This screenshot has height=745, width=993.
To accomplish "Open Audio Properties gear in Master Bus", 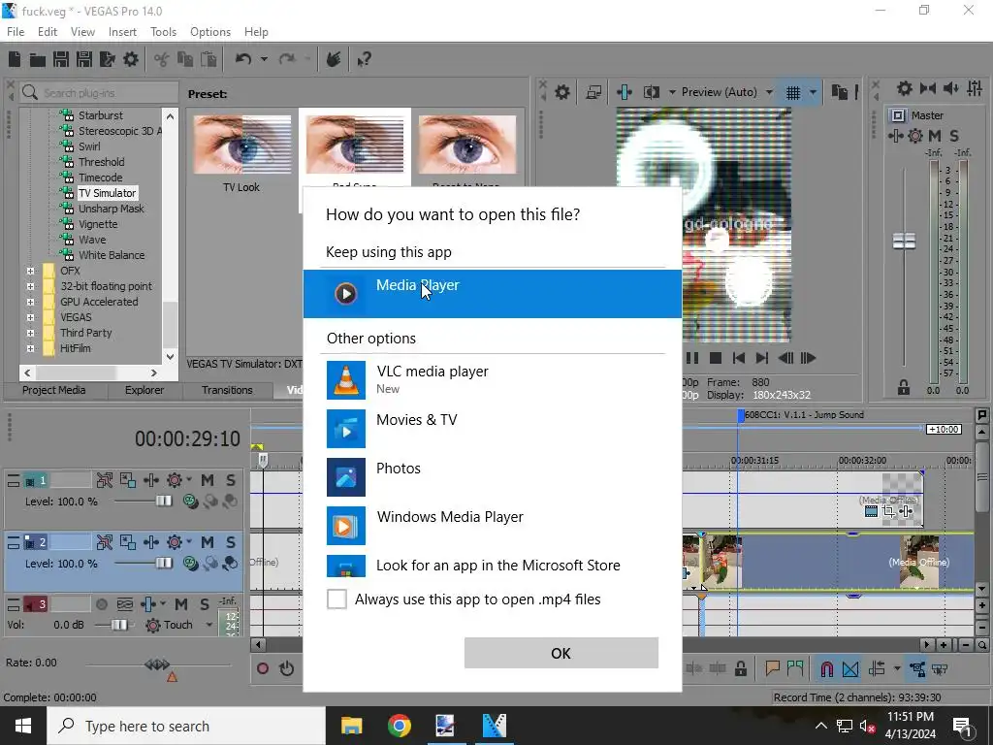I will click(905, 88).
